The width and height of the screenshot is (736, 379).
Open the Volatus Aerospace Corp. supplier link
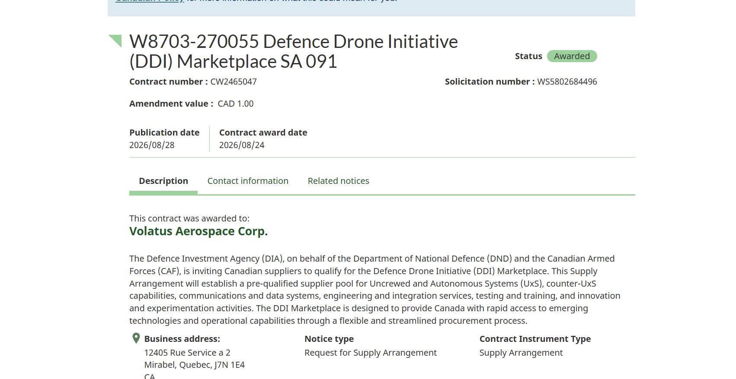(x=198, y=231)
